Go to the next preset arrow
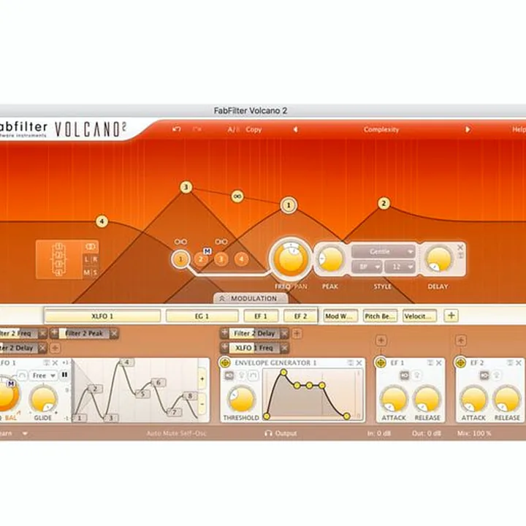 [468, 129]
